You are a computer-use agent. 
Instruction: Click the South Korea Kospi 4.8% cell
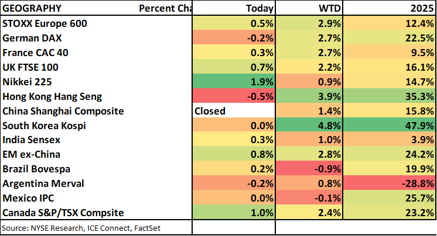pos(309,126)
